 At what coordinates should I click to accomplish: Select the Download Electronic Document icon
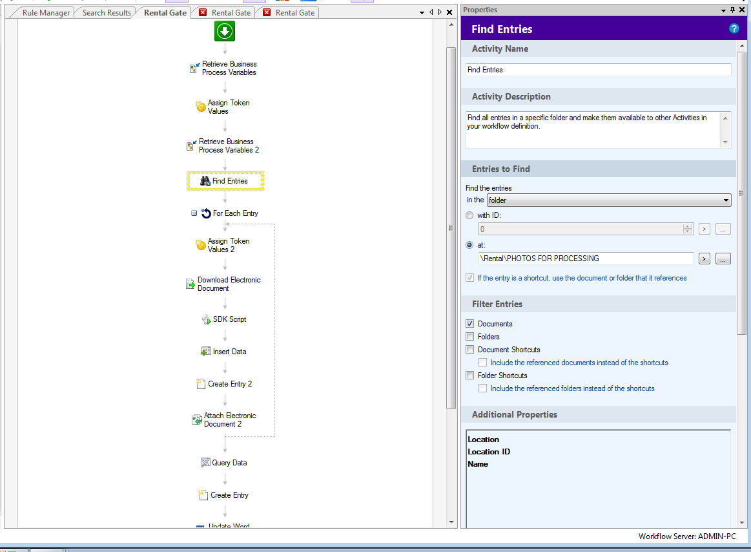[x=190, y=284]
